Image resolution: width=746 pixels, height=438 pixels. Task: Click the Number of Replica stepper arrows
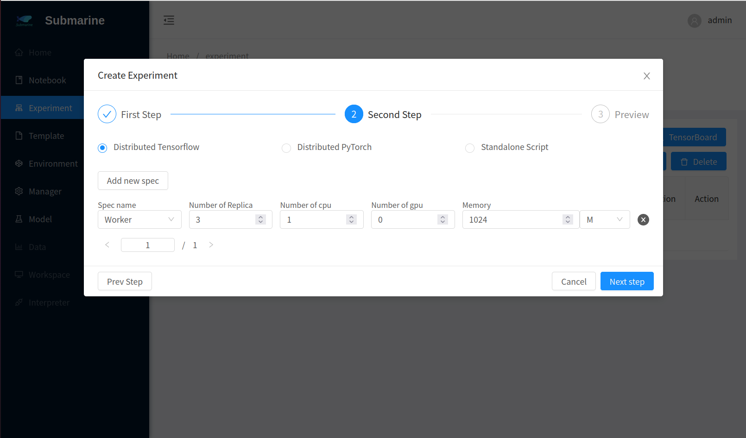261,220
